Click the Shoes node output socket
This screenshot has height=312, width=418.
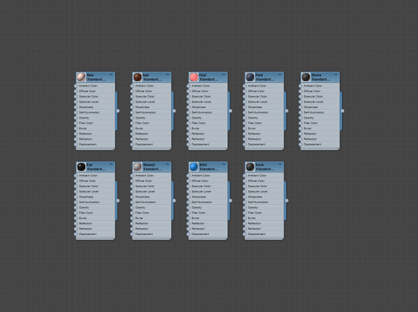343,111
